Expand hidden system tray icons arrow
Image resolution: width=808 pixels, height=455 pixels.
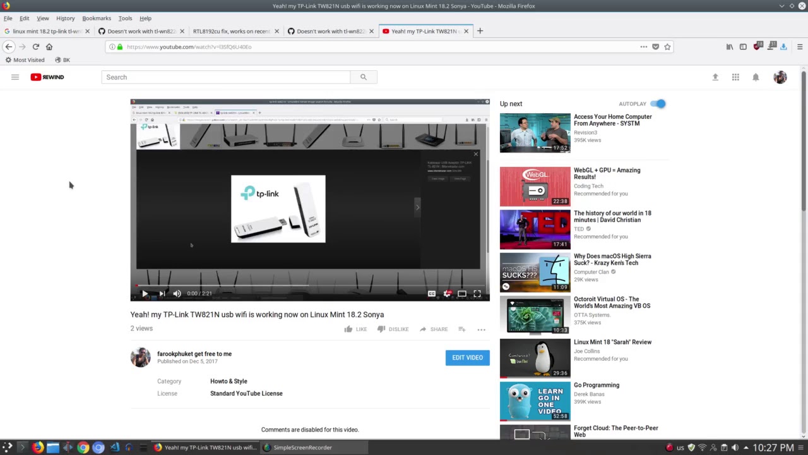click(746, 447)
